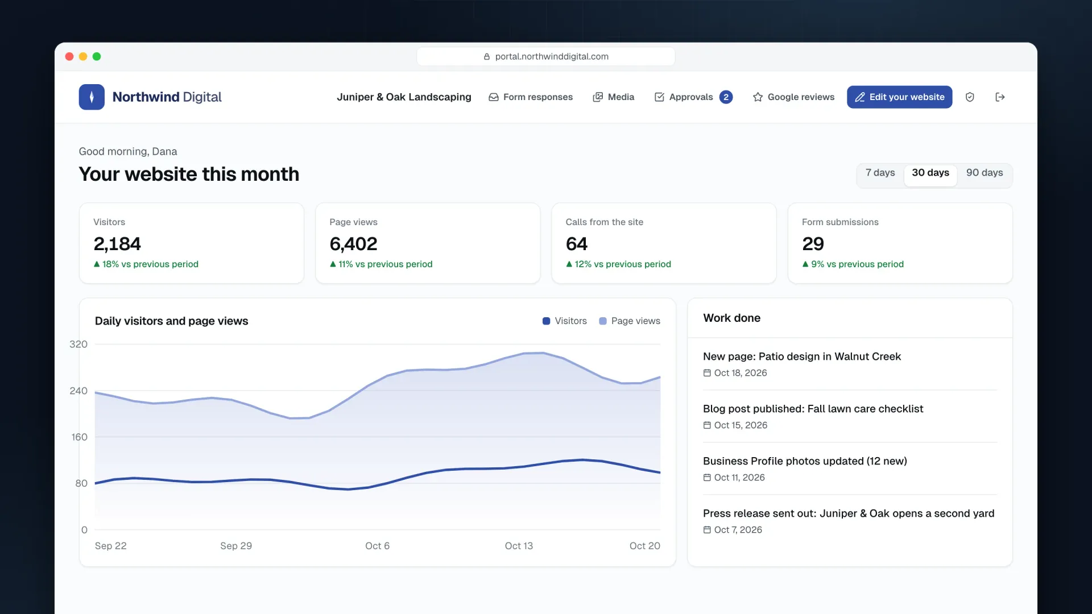Switch to the 90 days range

pos(985,173)
